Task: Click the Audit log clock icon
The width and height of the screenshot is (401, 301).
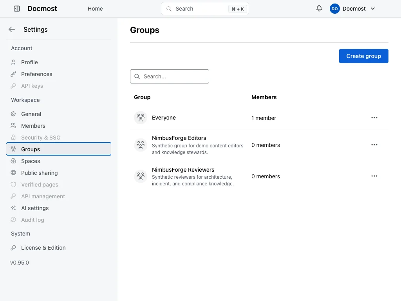Action: (13, 220)
